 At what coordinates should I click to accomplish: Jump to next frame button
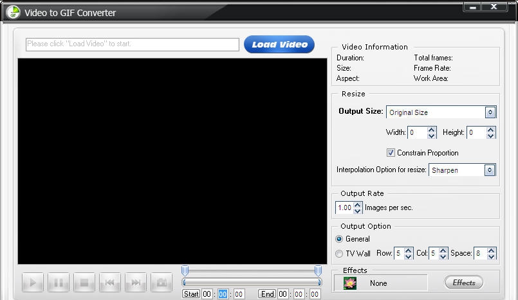[x=136, y=283]
